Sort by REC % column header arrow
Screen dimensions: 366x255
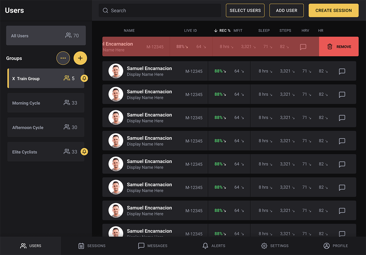(x=216, y=31)
